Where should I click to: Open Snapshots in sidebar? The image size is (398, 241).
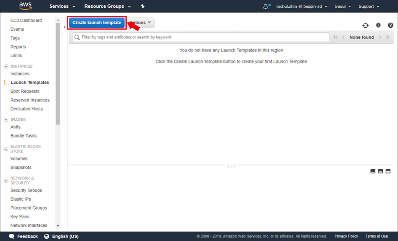click(x=21, y=168)
